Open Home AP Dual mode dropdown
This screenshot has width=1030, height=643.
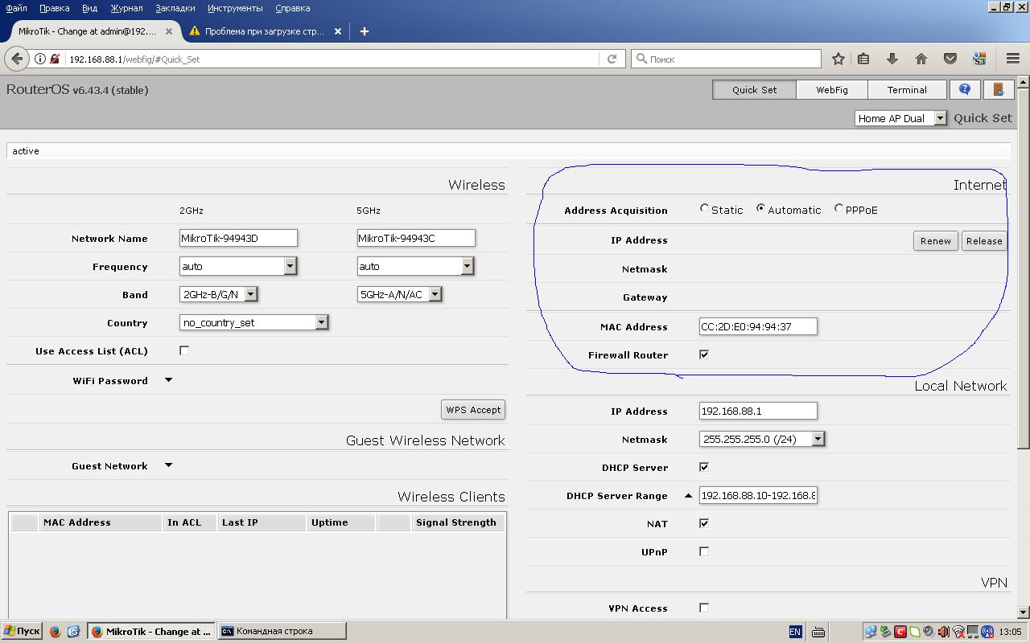point(900,118)
